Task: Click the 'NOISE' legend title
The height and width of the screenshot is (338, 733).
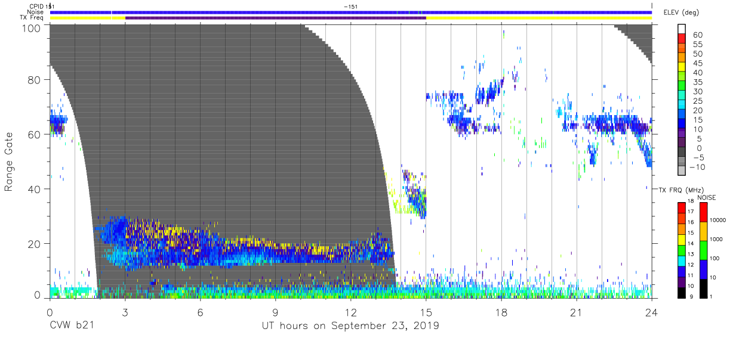Action: [x=706, y=197]
